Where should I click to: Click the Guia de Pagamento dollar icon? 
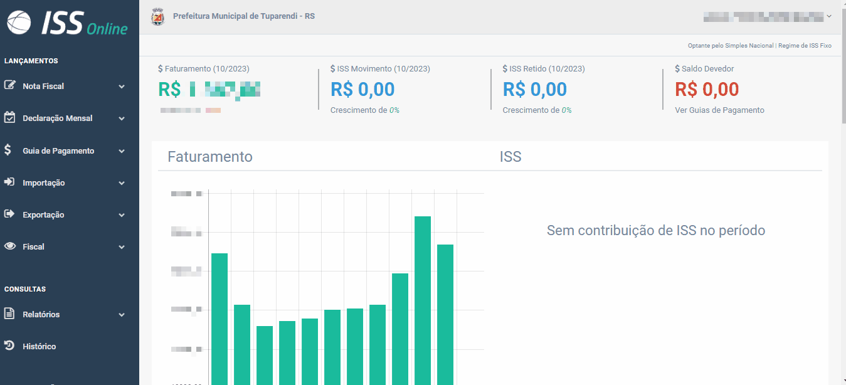click(8, 150)
